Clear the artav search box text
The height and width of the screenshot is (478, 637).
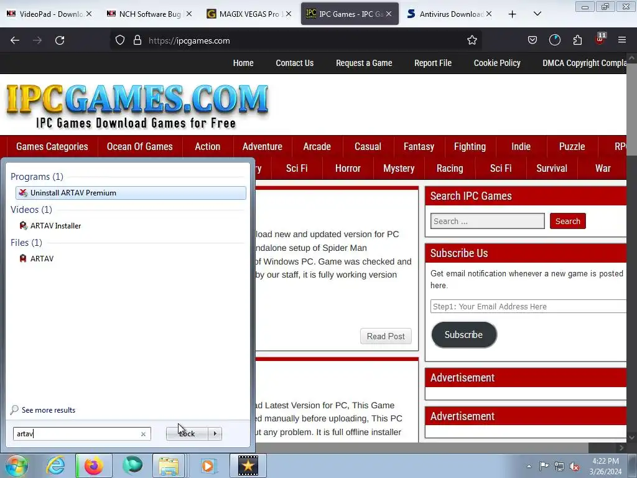[143, 434]
